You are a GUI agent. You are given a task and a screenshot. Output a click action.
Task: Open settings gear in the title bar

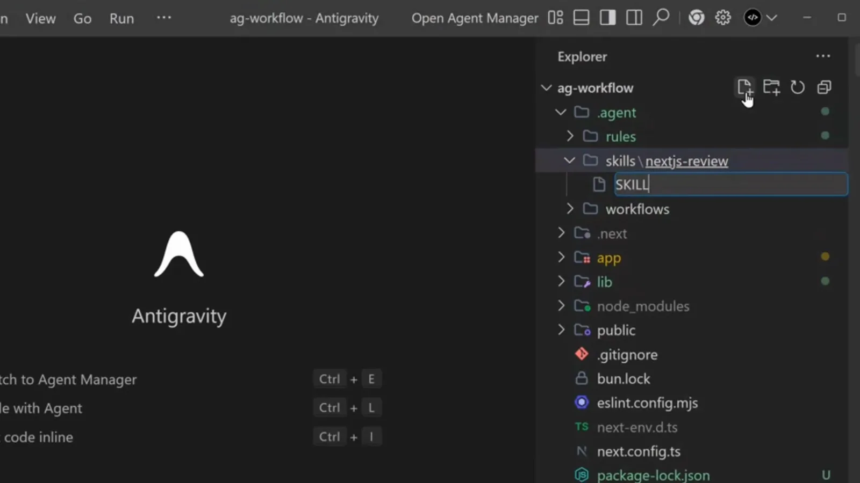click(x=723, y=18)
